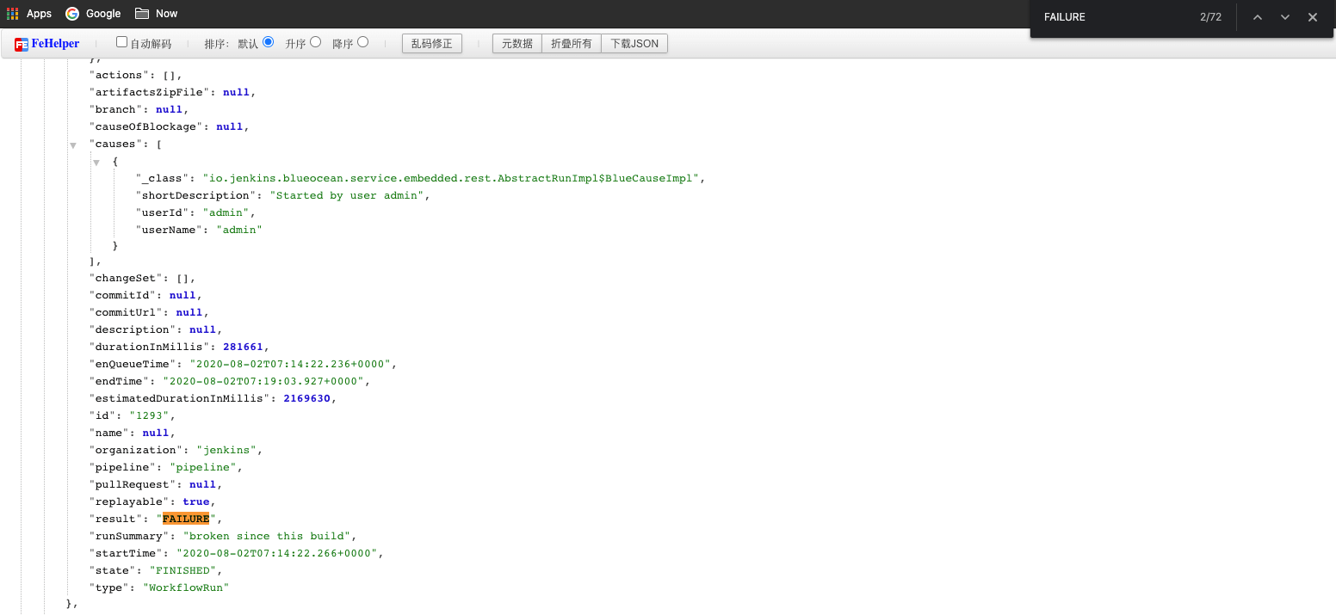Click the _class value BlueCauseImpl string

pyautogui.click(x=452, y=178)
